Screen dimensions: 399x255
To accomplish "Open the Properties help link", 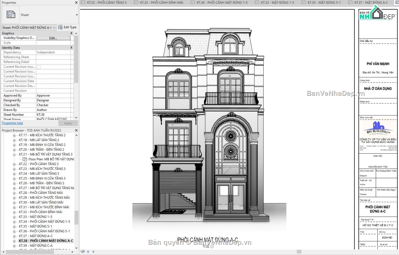I will click(x=12, y=123).
